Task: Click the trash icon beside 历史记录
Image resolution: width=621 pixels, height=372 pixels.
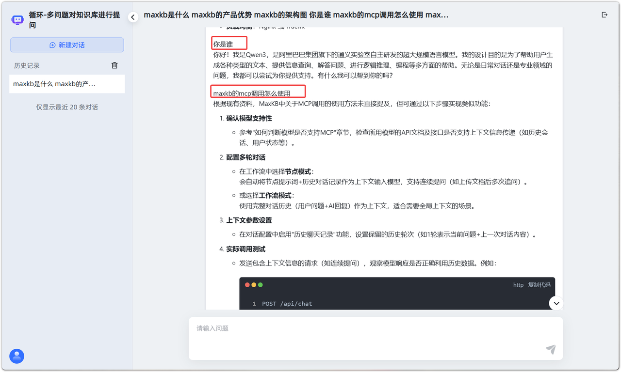Action: 114,65
